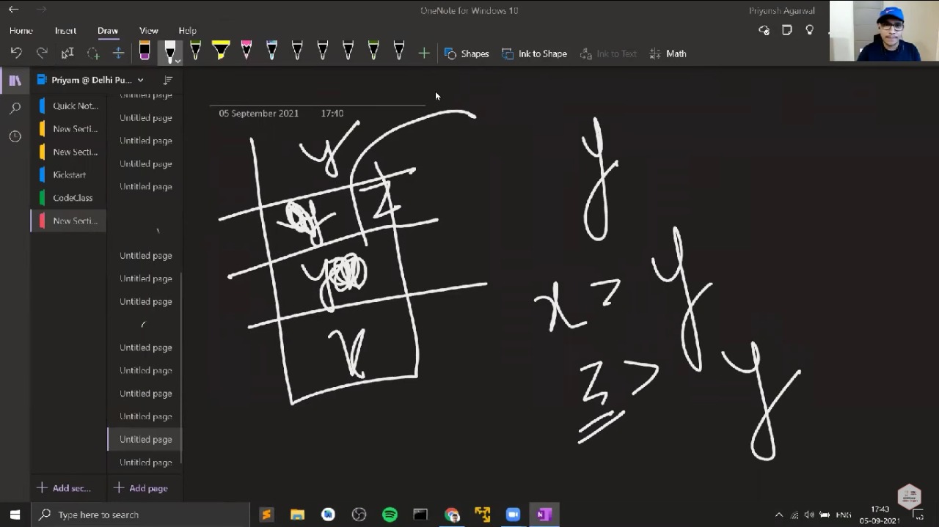This screenshot has width=939, height=527.
Task: Check the sync status cloud icon
Action: click(764, 30)
